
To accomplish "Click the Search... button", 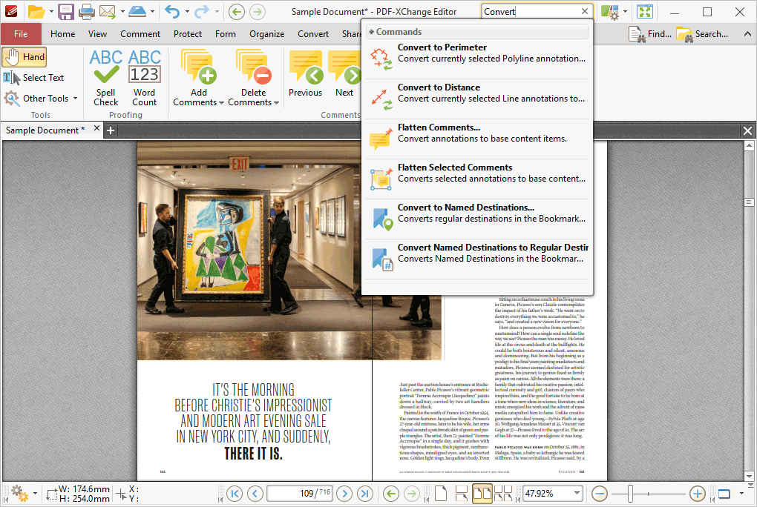I will (x=702, y=34).
